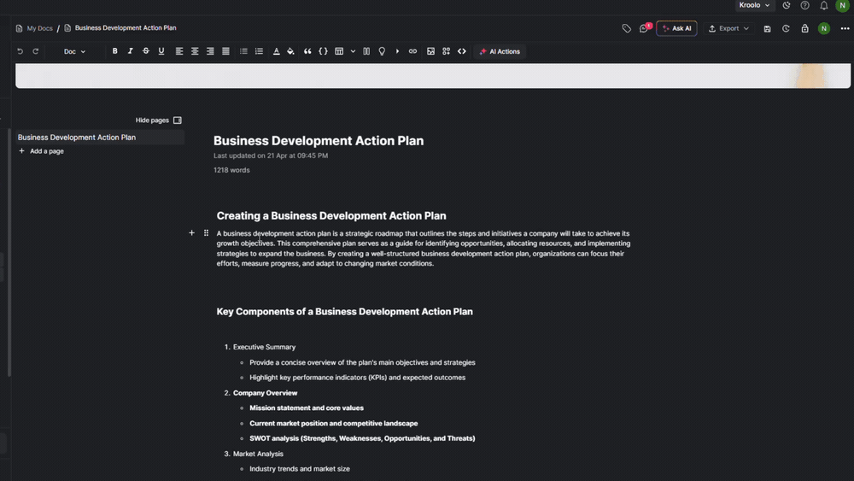Open the Doc style dropdown

74,51
